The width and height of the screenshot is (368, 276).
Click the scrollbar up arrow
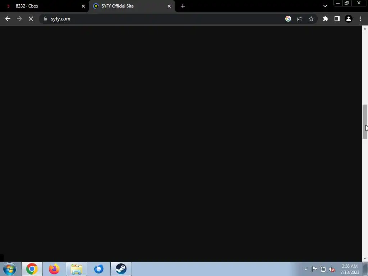pyautogui.click(x=365, y=29)
